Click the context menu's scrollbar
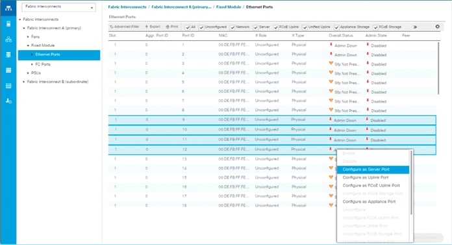 point(411,183)
